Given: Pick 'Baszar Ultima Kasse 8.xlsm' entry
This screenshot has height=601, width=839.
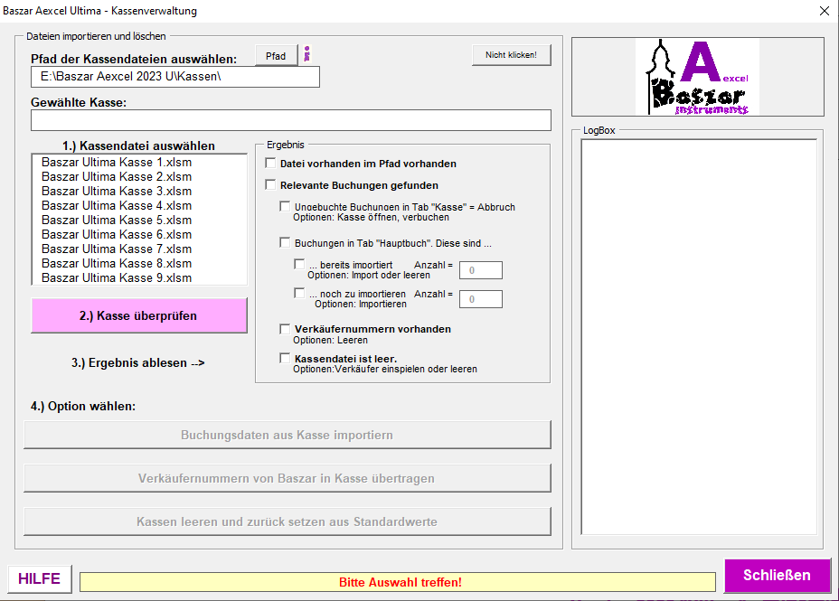Looking at the screenshot, I should [x=139, y=263].
